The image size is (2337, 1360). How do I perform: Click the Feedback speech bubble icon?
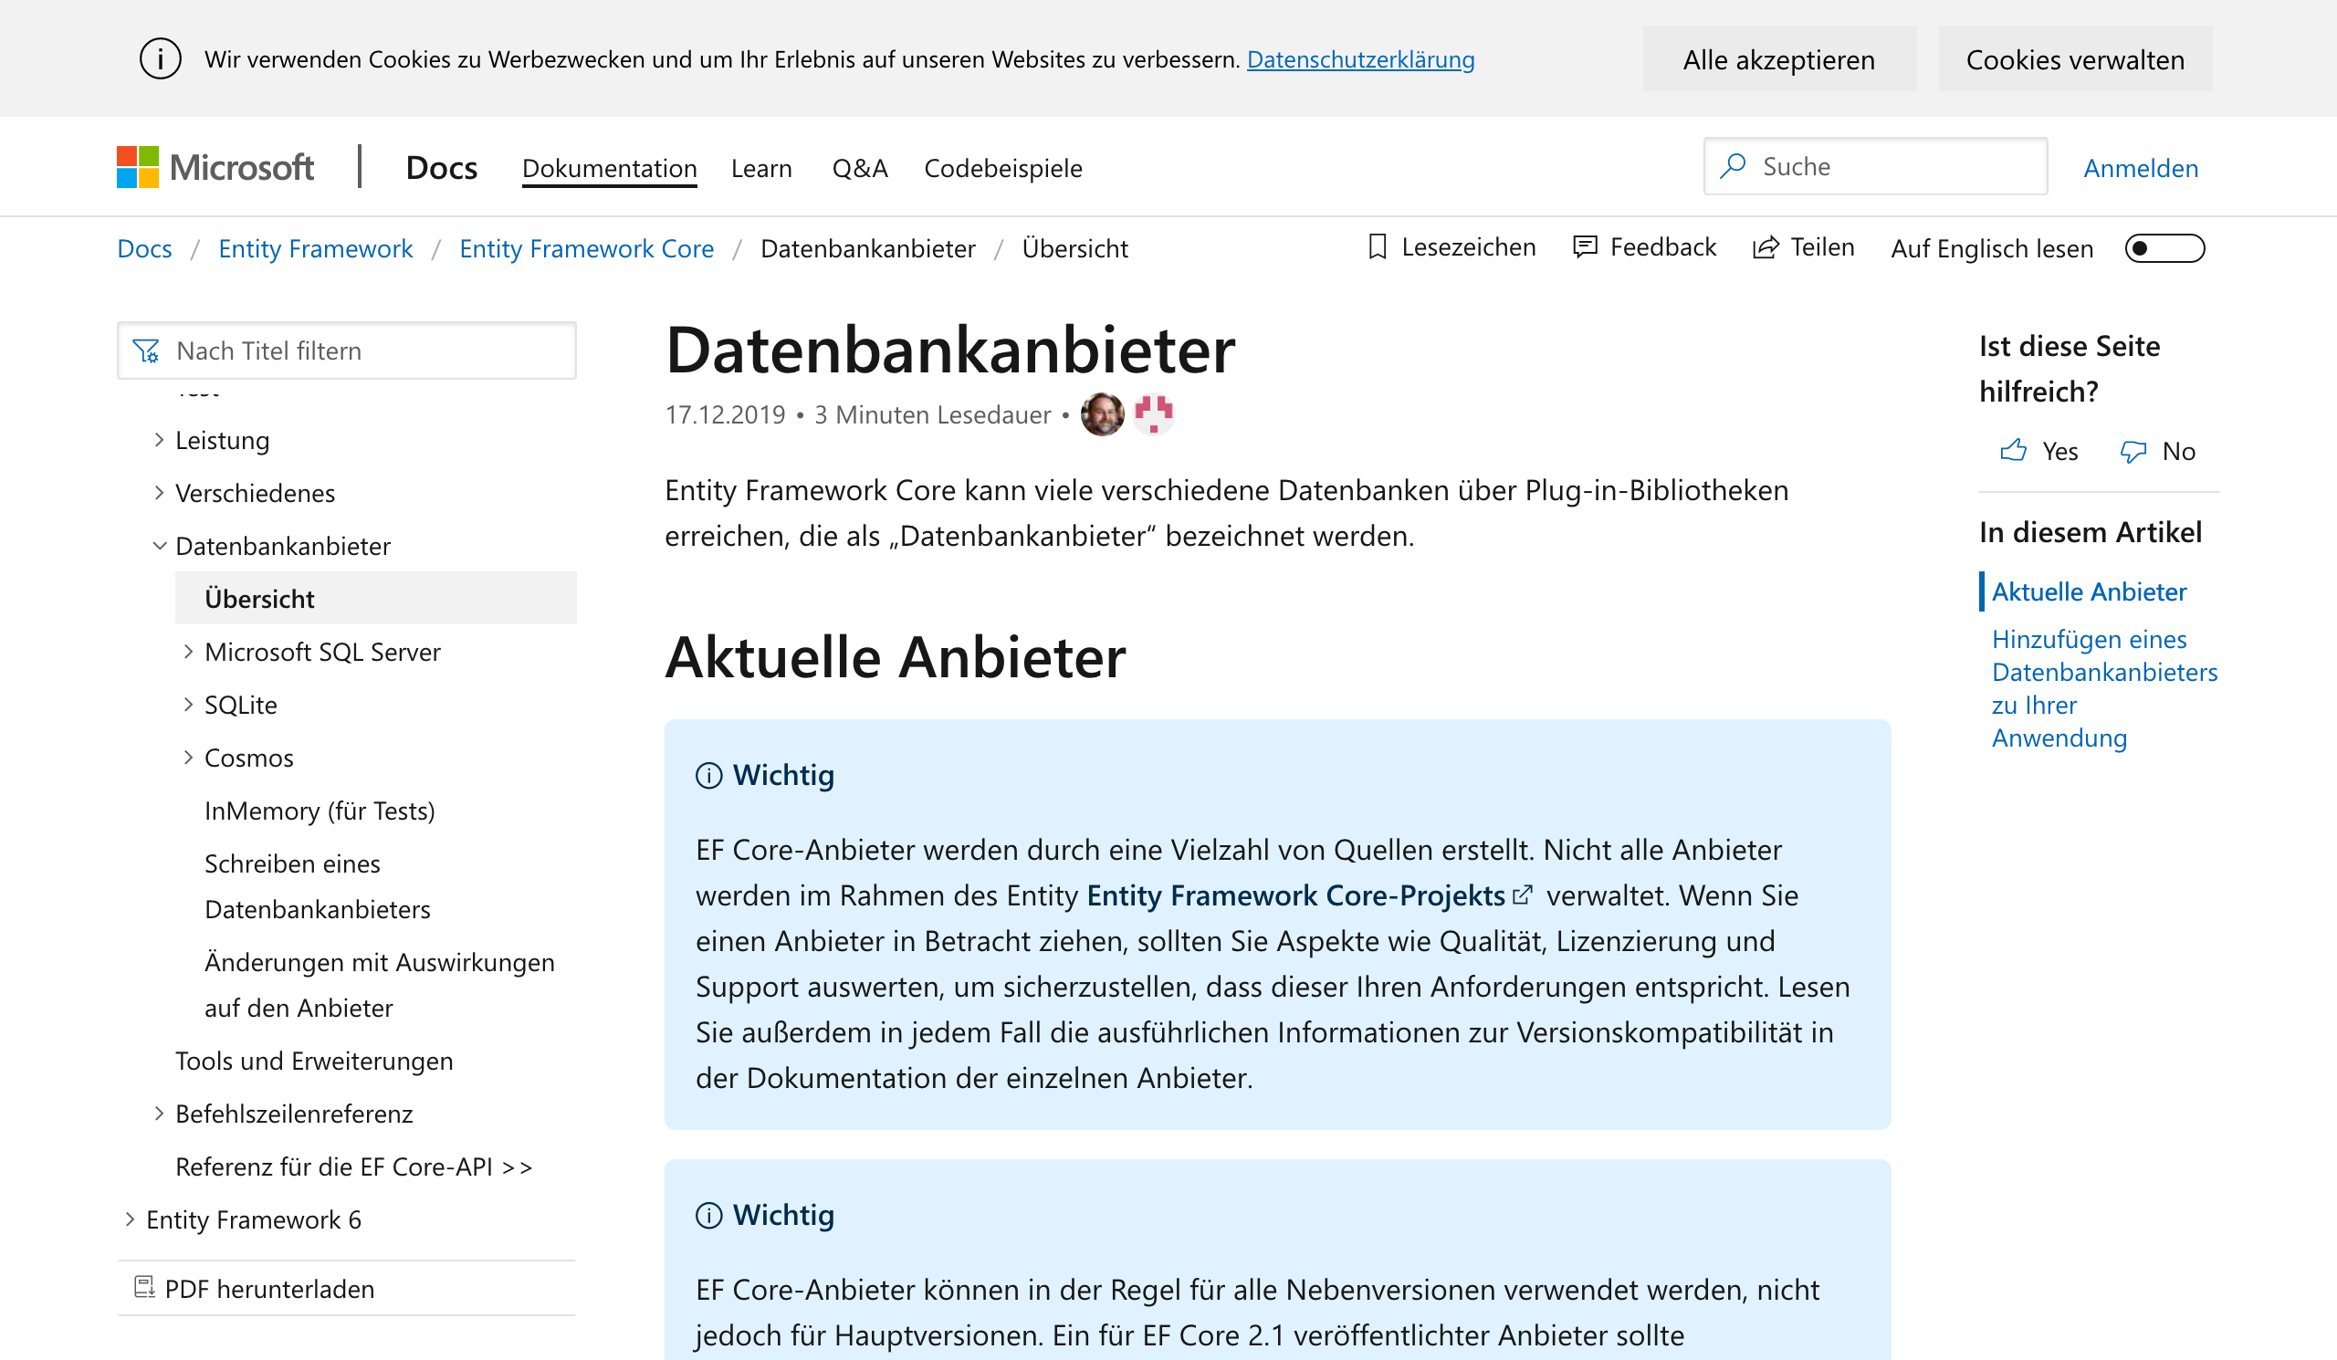[1585, 246]
